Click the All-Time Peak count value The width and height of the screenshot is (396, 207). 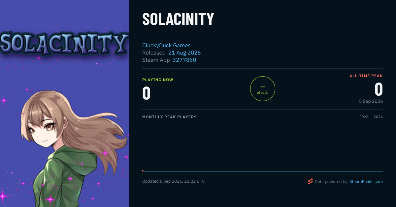tap(379, 89)
